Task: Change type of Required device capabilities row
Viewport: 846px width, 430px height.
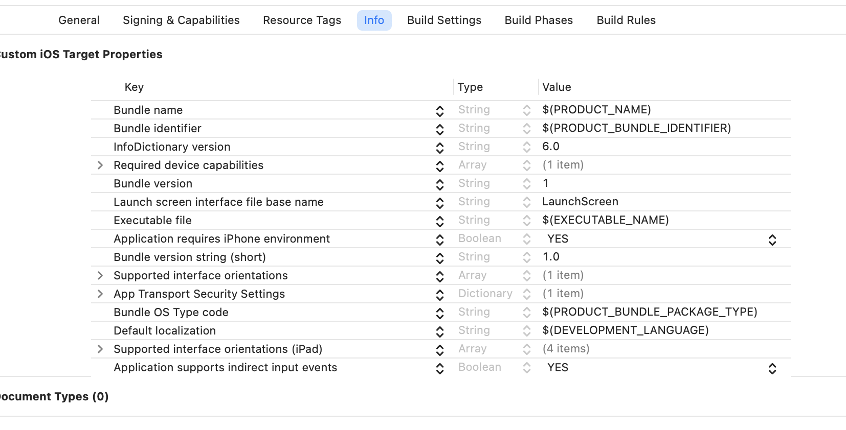Action: pyautogui.click(x=526, y=165)
